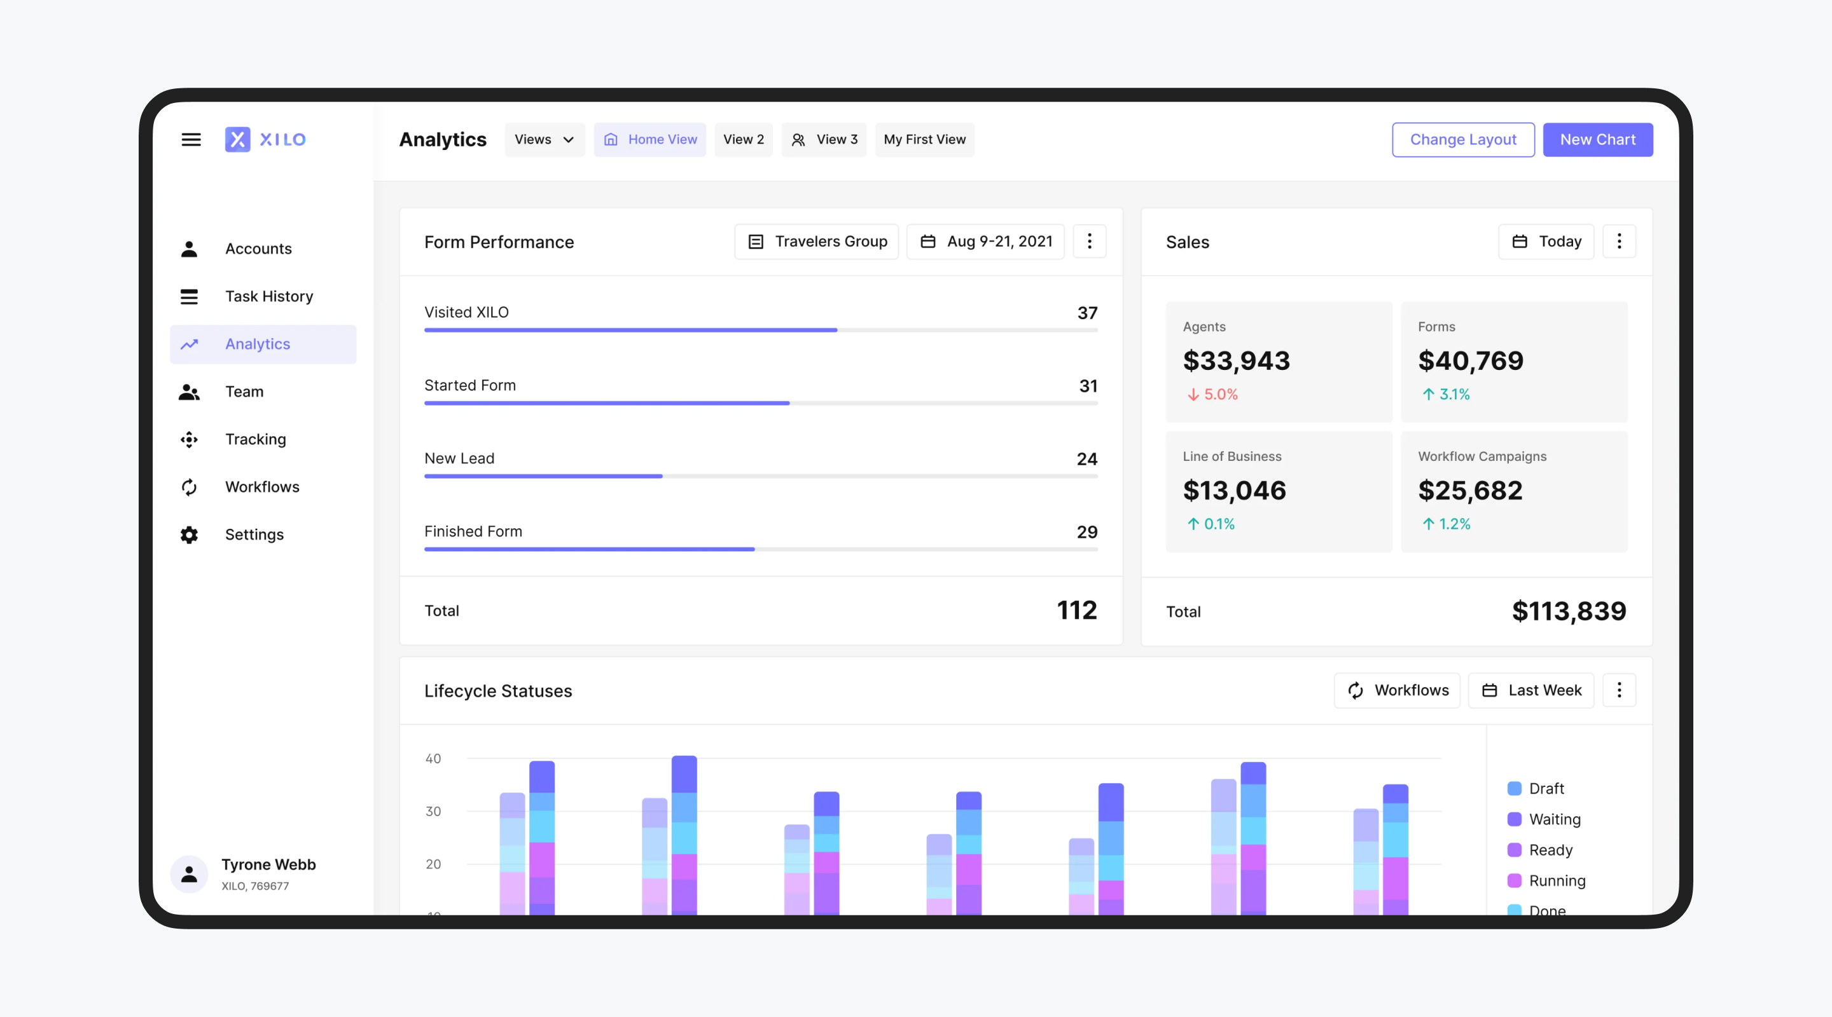
Task: Click the calendar icon next to Today
Action: tap(1519, 242)
